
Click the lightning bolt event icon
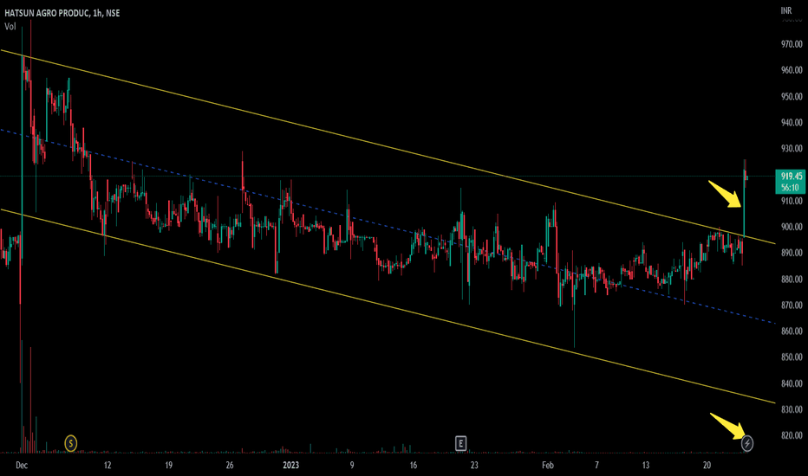[x=747, y=443]
